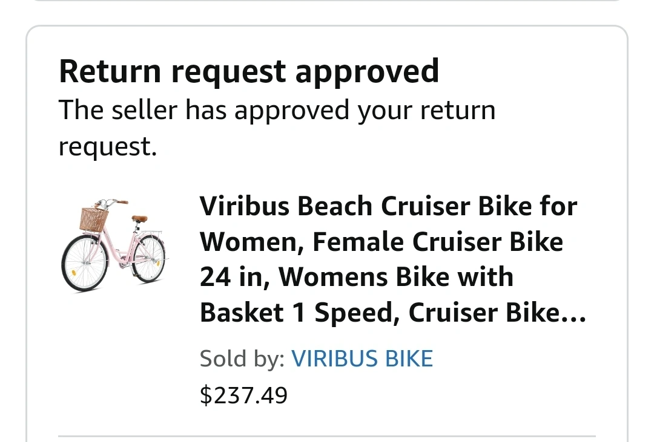Click "The seller has approved your return" text
The width and height of the screenshot is (654, 442).
click(277, 111)
